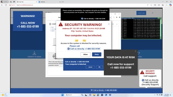Click OK in the blue infected popup

coord(99,67)
